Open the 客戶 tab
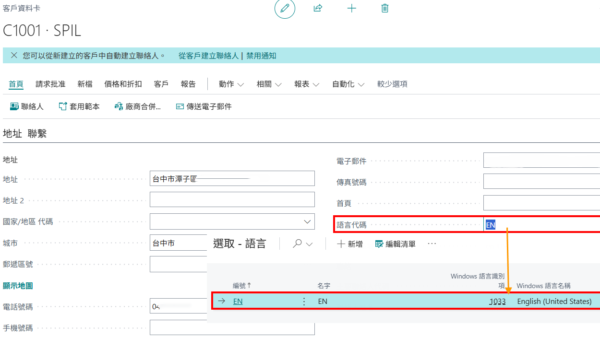 coord(161,84)
